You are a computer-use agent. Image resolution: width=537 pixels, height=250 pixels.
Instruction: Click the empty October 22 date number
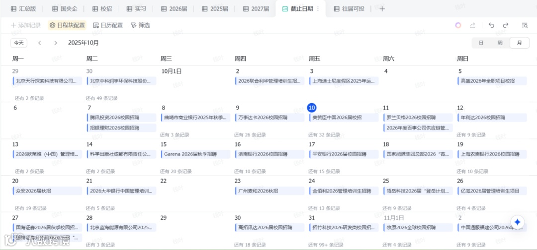pos(164,181)
